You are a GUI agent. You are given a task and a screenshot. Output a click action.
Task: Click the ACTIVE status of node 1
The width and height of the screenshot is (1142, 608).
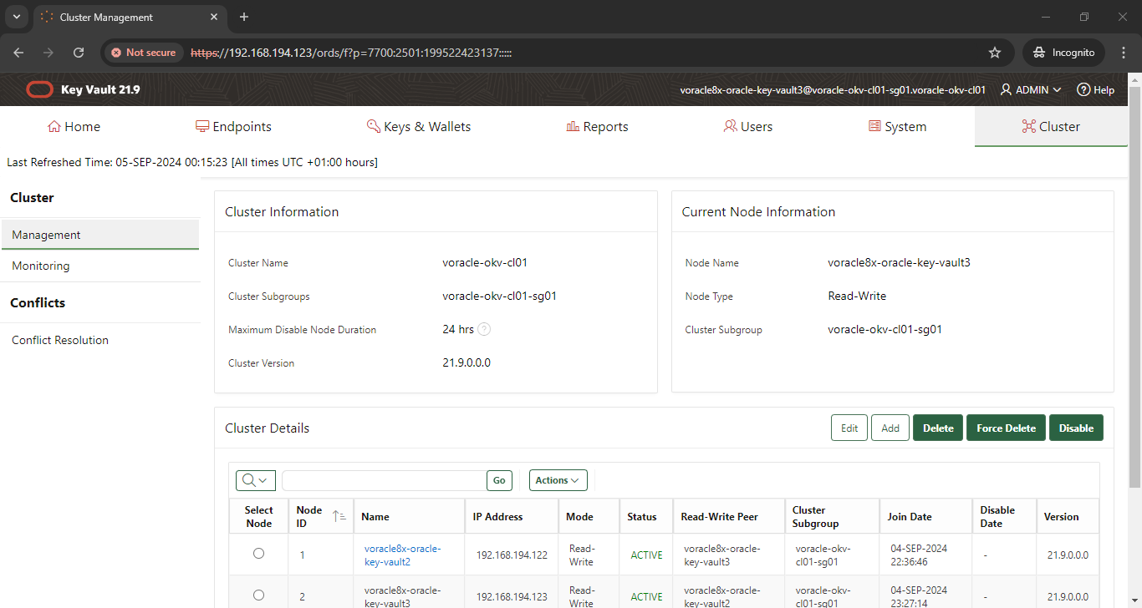[646, 555]
